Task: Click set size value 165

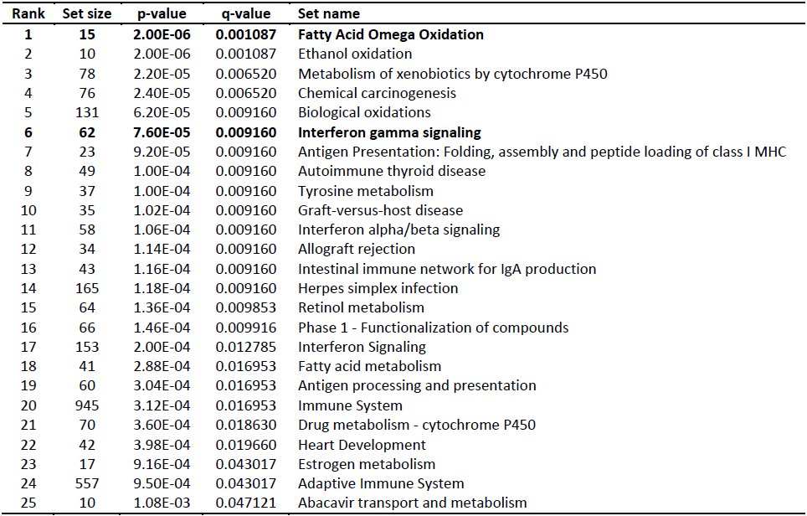Action: click(87, 288)
